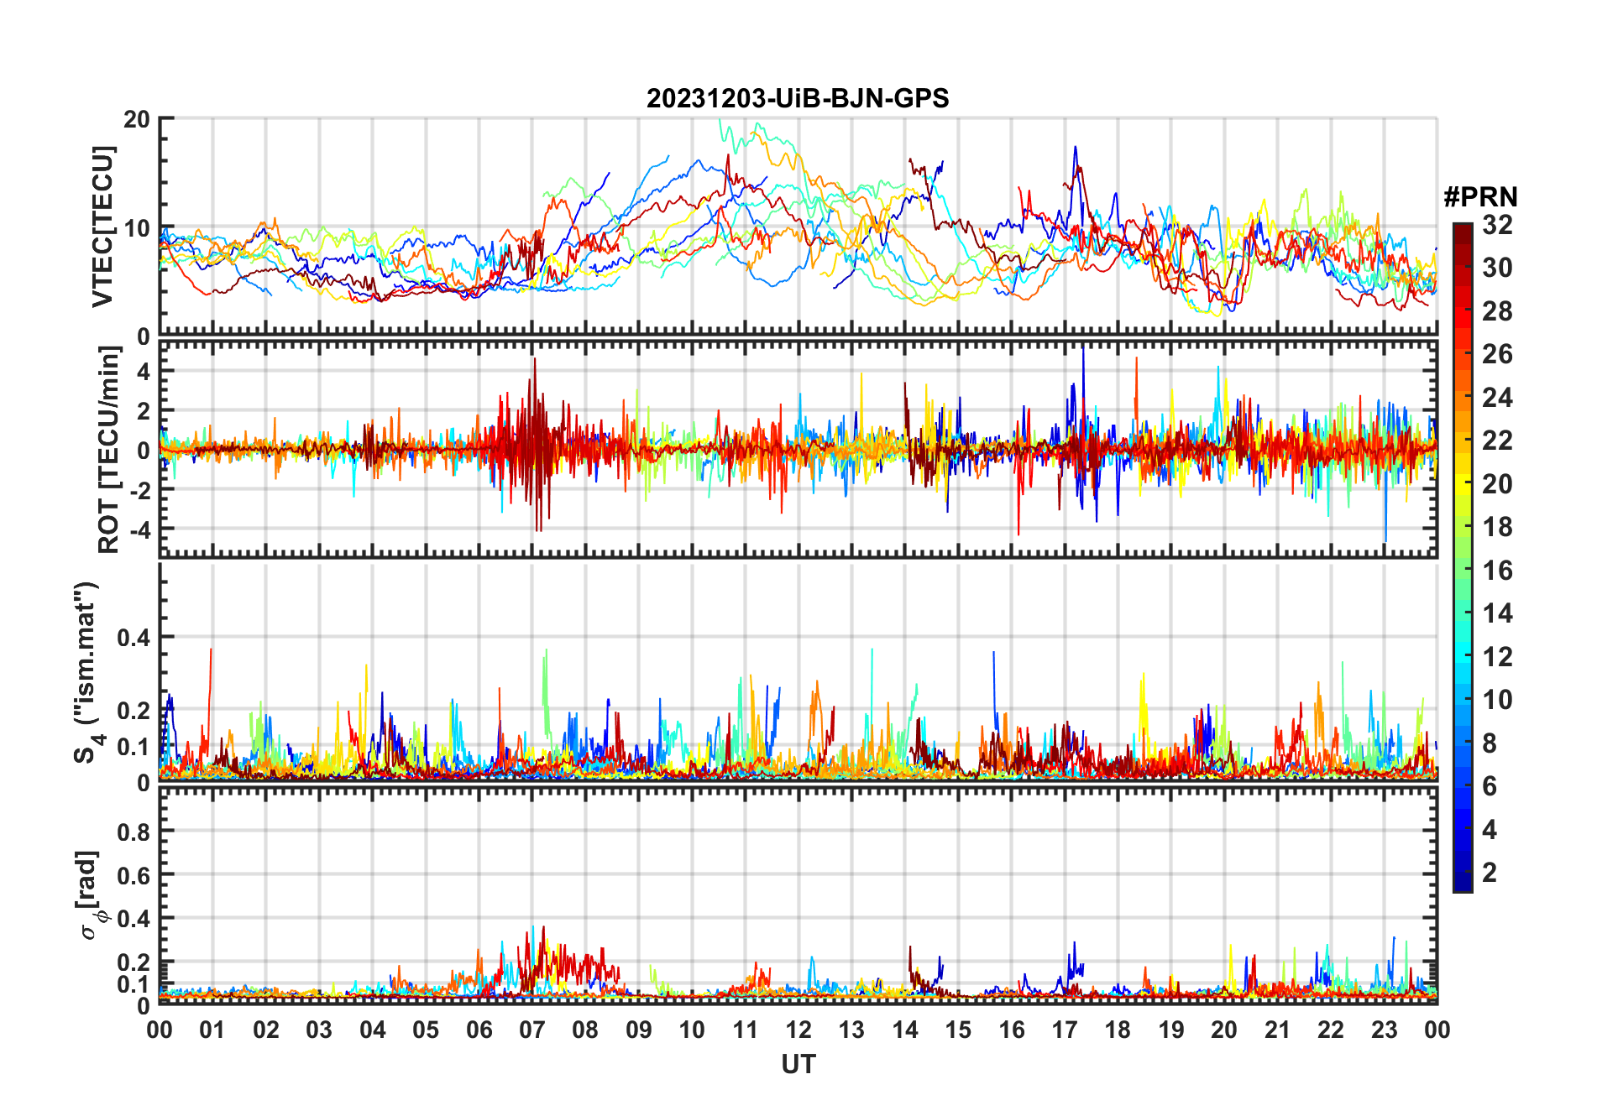This screenshot has height=1116, width=1597.
Task: Select the -2 tick on the ROT axis
Action: pos(139,490)
